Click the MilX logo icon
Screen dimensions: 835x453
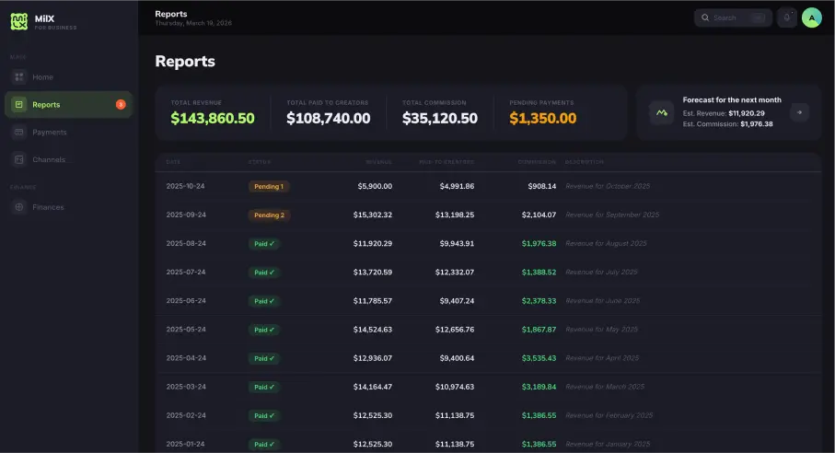pyautogui.click(x=18, y=21)
